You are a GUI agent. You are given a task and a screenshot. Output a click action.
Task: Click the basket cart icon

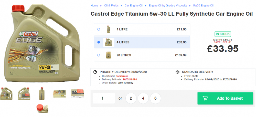coord(205,98)
